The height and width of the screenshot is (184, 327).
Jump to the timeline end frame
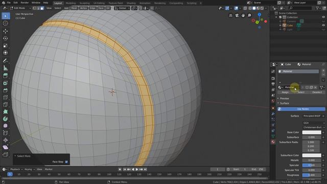(145, 169)
